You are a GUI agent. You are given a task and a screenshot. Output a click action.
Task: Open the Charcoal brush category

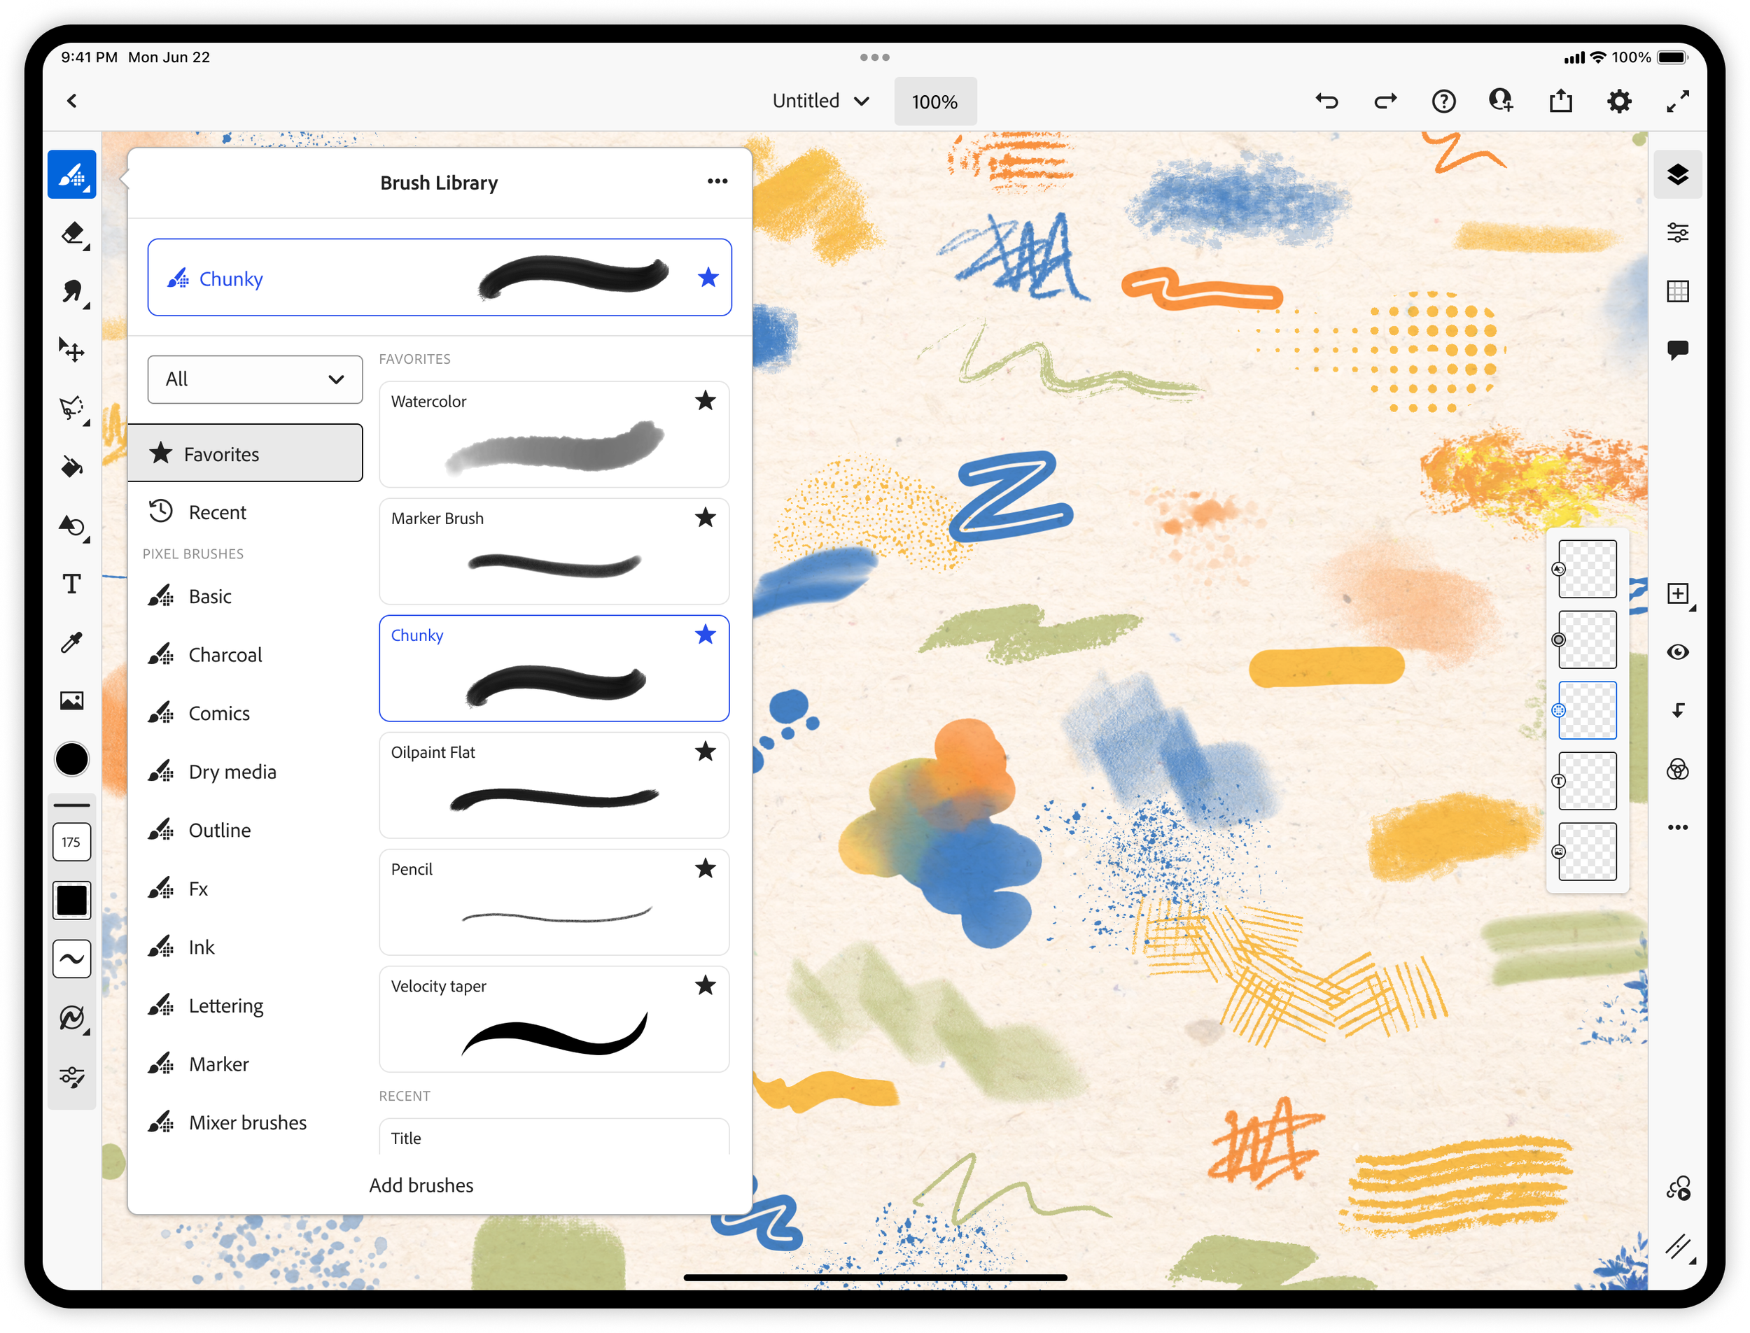point(225,654)
